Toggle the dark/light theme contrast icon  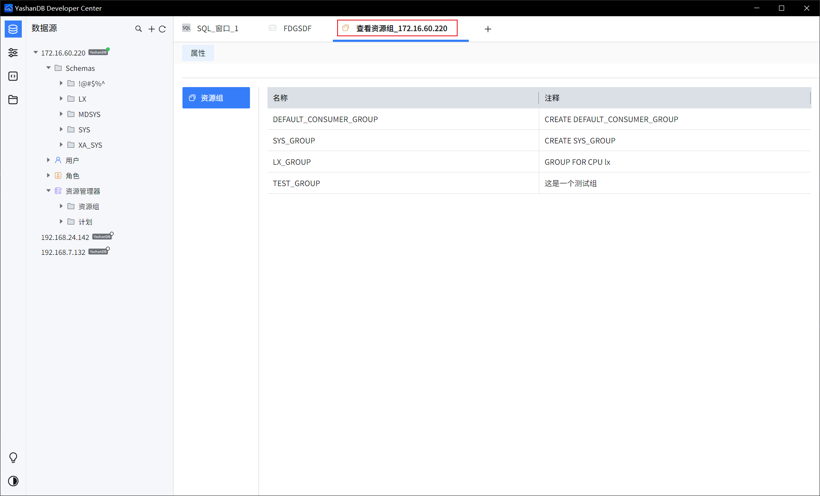click(13, 481)
